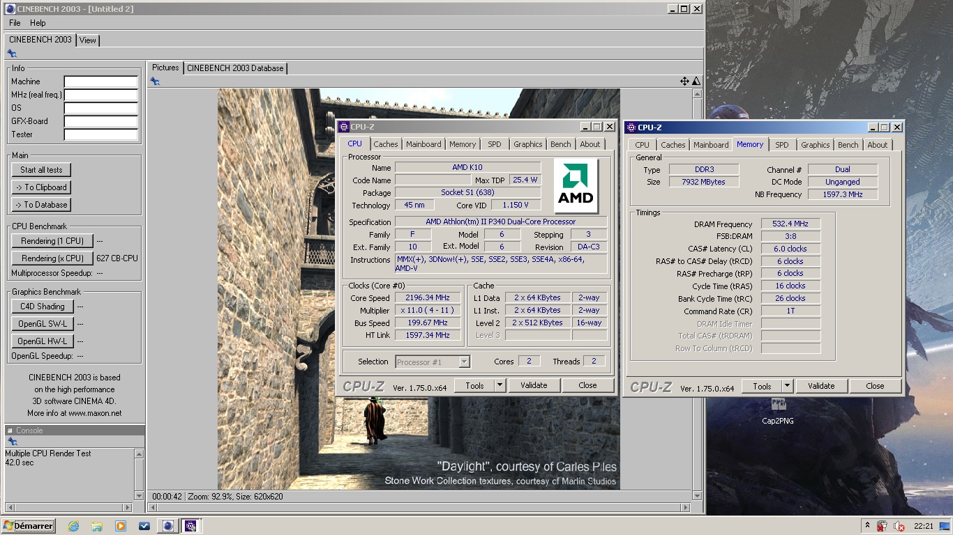
Task: Click Start all tests button
Action: pos(41,170)
